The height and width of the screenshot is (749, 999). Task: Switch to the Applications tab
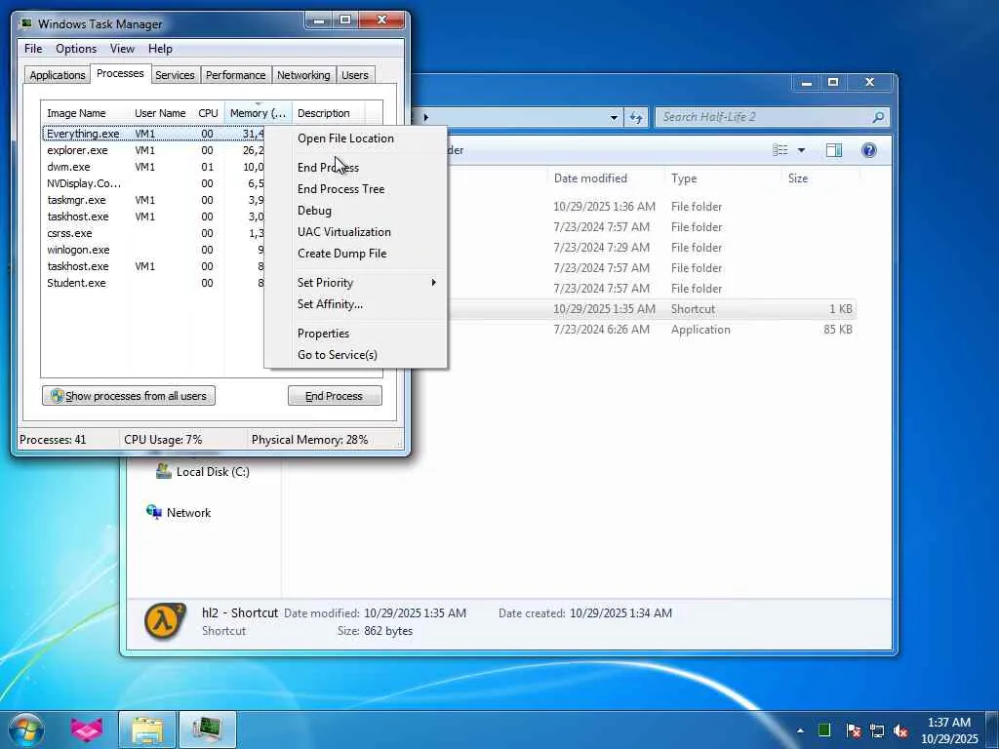[58, 75]
